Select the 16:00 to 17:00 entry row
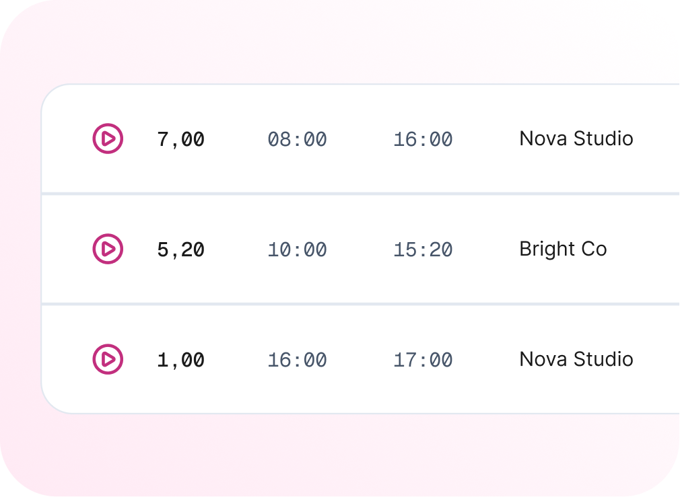 361,359
